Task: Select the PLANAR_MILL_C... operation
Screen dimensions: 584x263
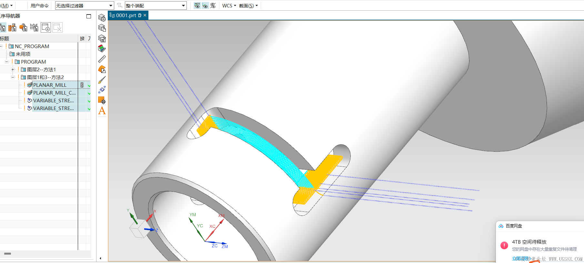Action: [x=55, y=93]
